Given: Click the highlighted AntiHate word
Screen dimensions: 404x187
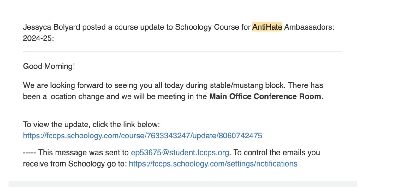Looking at the screenshot, I should pyautogui.click(x=267, y=27).
